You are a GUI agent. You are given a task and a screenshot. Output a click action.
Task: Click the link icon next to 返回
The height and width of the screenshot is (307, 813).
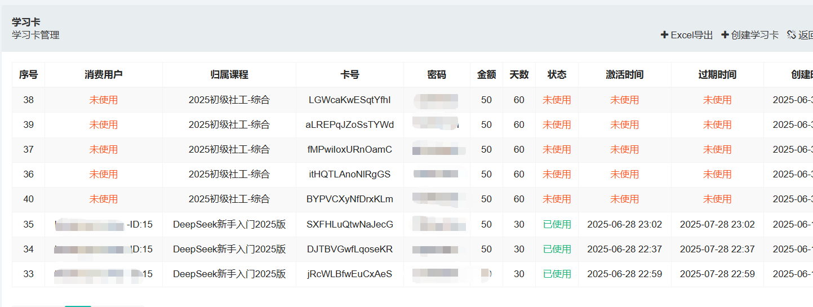point(791,35)
